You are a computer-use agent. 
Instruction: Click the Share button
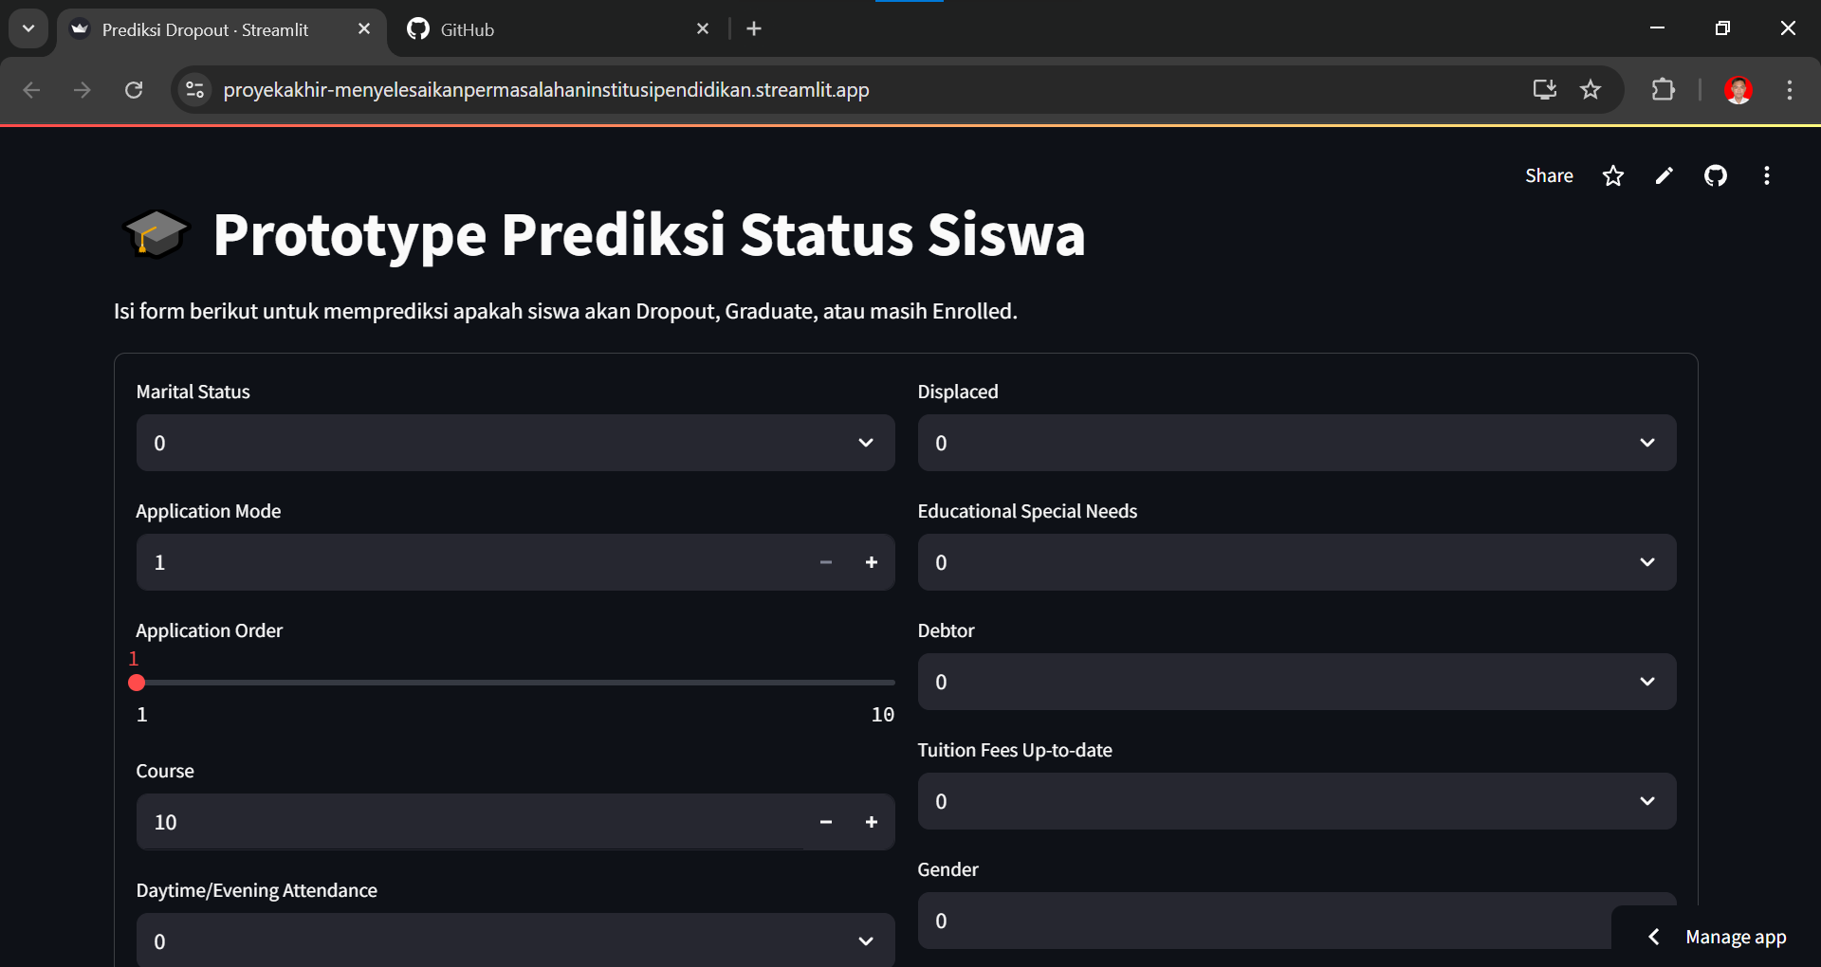pyautogui.click(x=1548, y=176)
